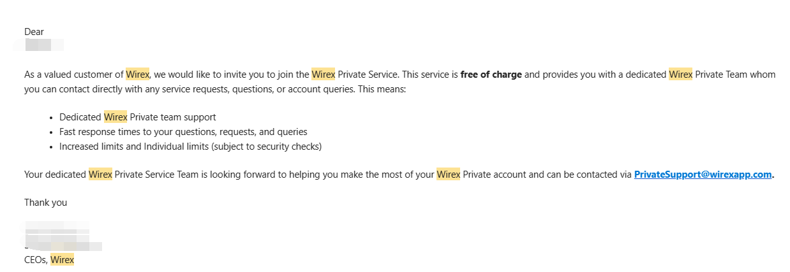Select the "Dedicated Wirex Private team support" bullet
This screenshot has width=790, height=272.
[x=137, y=117]
